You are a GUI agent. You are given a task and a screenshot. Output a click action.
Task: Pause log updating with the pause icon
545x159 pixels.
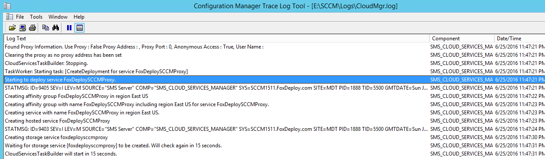pos(69,28)
